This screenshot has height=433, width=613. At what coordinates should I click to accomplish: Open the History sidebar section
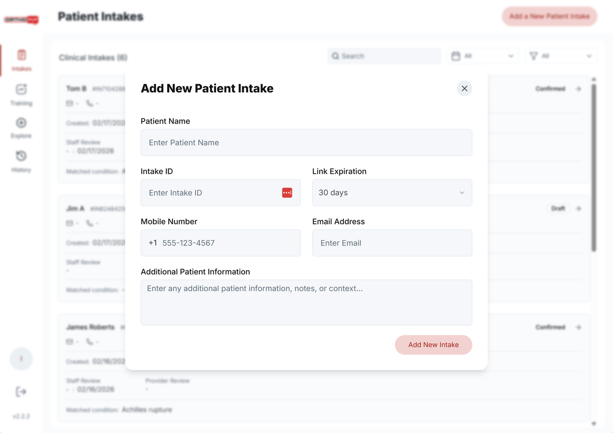click(x=21, y=161)
